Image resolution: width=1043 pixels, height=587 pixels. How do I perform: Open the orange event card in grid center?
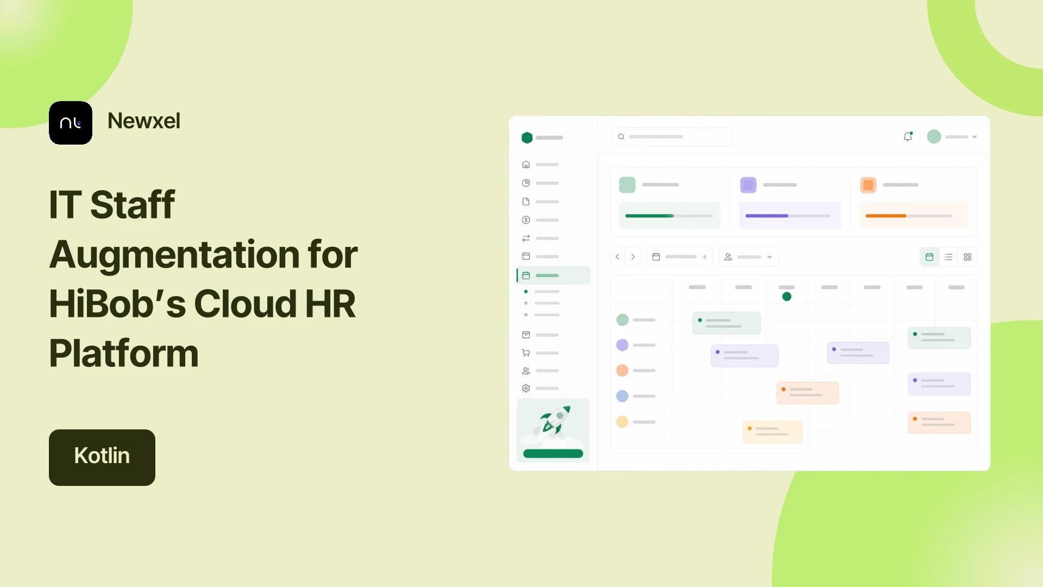coord(808,392)
